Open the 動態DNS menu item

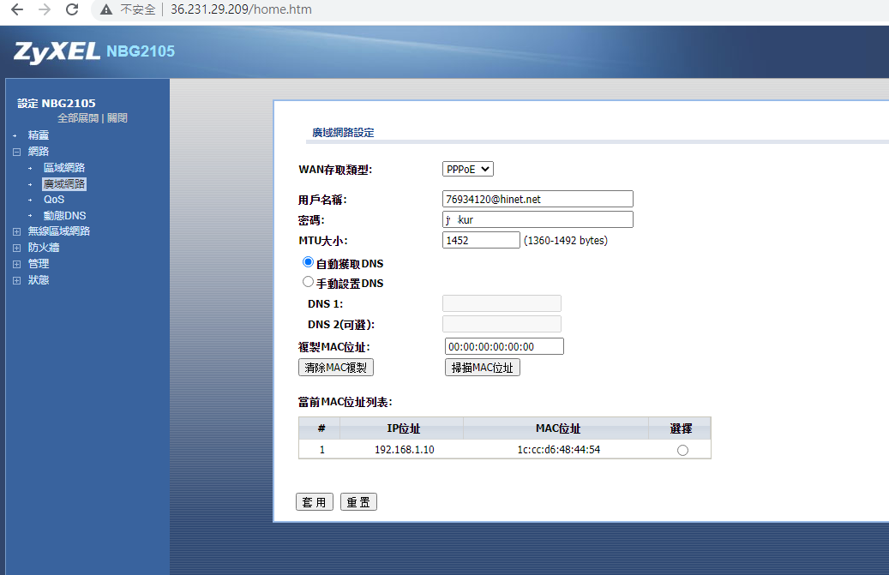[x=64, y=216]
